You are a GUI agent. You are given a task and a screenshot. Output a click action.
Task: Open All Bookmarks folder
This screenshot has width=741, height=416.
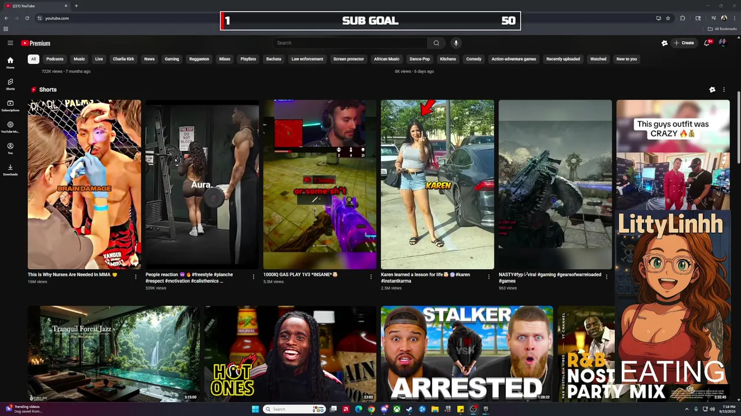coord(722,29)
